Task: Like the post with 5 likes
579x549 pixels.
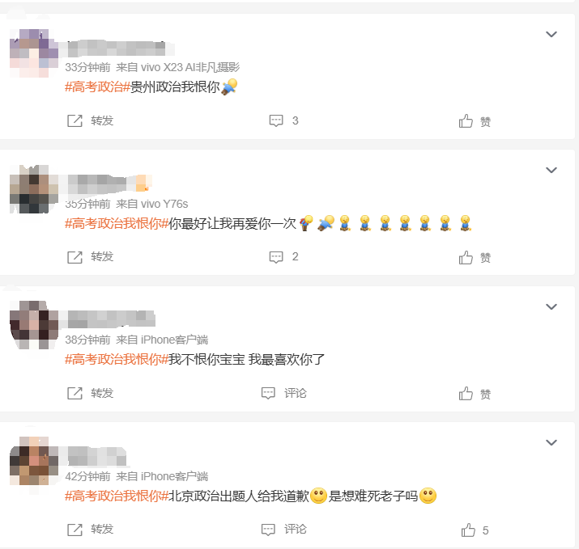Action: (475, 530)
